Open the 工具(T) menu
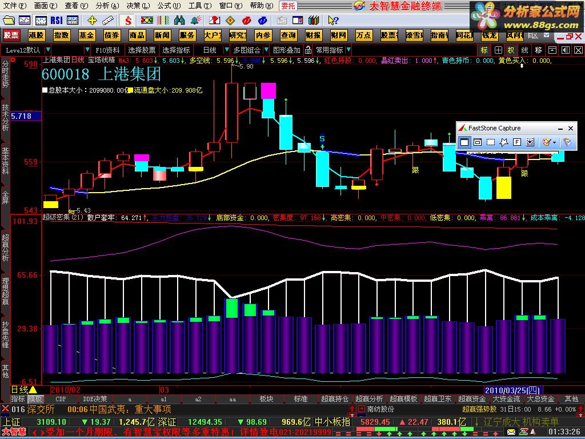The height and width of the screenshot is (439, 585). pyautogui.click(x=199, y=6)
